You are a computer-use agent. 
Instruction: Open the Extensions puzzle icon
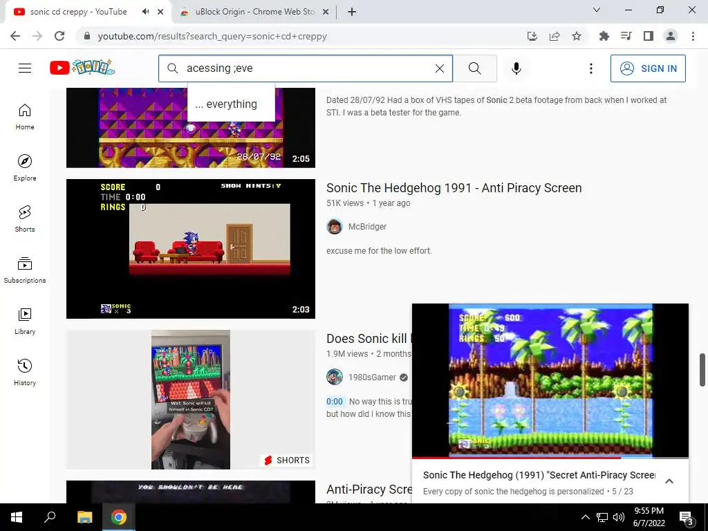[604, 36]
